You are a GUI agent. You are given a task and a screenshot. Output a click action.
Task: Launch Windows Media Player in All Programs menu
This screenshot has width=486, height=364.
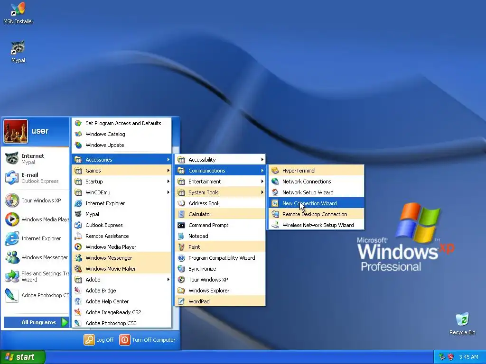(x=121, y=246)
